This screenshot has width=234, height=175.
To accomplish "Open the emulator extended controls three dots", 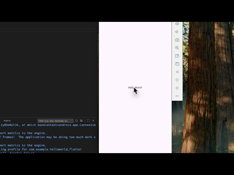I will tap(177, 96).
